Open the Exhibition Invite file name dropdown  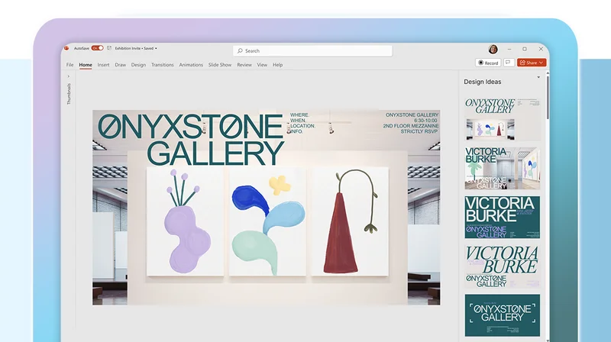pyautogui.click(x=136, y=48)
